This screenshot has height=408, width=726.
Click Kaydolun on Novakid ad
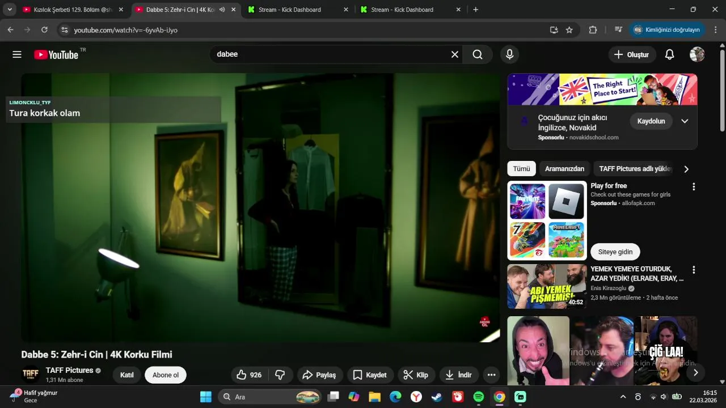[x=651, y=121]
